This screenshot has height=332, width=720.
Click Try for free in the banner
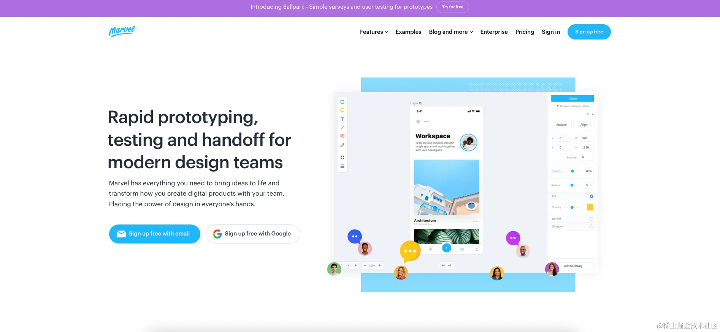(452, 7)
